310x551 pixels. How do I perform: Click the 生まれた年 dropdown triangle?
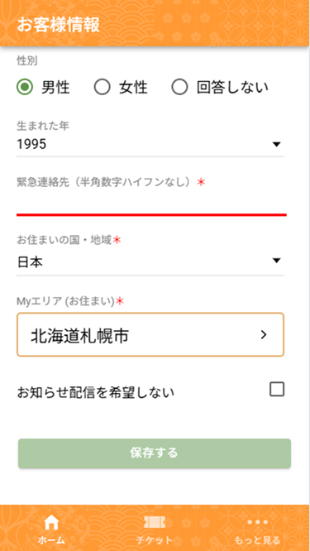(x=277, y=144)
